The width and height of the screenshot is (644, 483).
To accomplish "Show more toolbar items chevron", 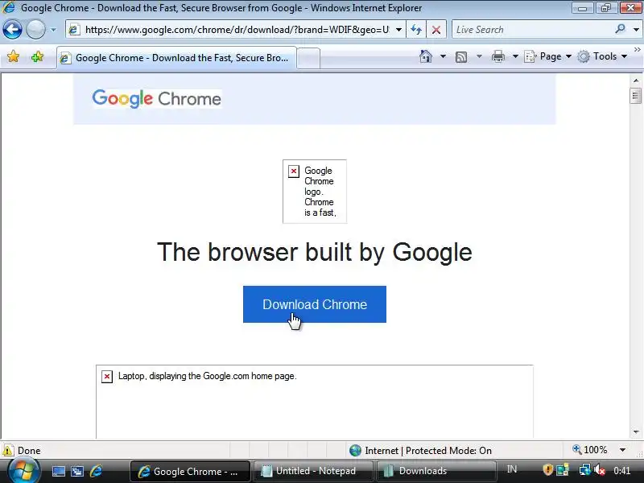I will pyautogui.click(x=637, y=49).
